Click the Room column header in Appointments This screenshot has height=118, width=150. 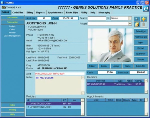(126, 100)
